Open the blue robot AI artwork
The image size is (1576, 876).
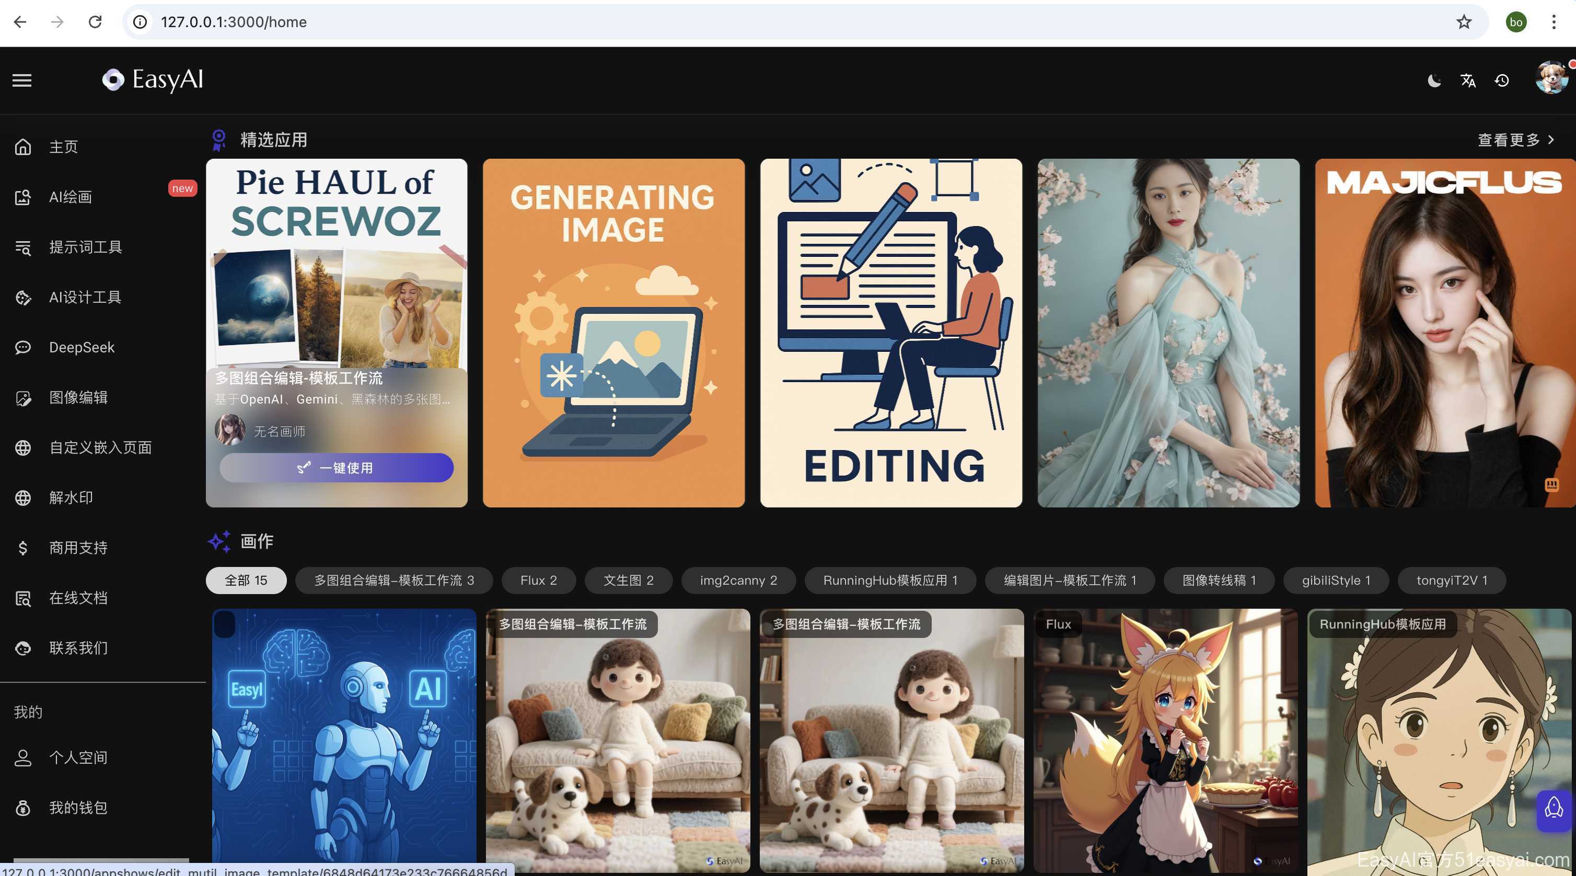click(x=344, y=740)
